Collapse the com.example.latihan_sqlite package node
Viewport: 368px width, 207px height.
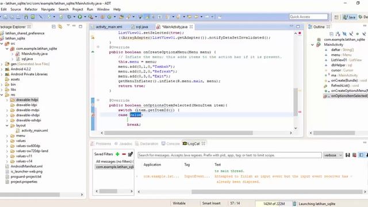tap(7, 49)
